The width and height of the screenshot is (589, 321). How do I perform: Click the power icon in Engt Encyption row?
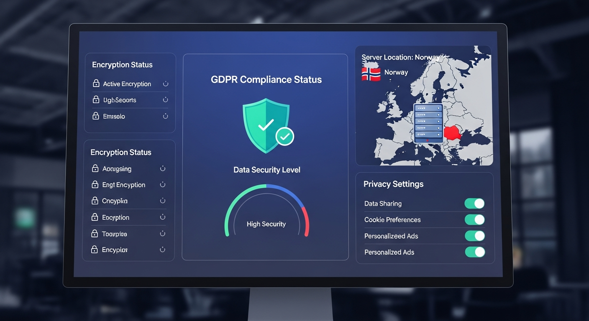pyautogui.click(x=163, y=184)
